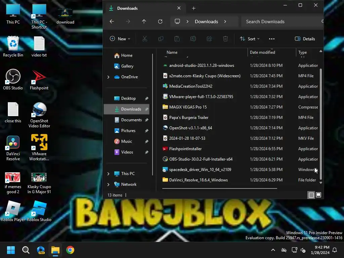Select Flashpoint desktop shortcut
Screen dimensions: 344x258
tap(39, 80)
